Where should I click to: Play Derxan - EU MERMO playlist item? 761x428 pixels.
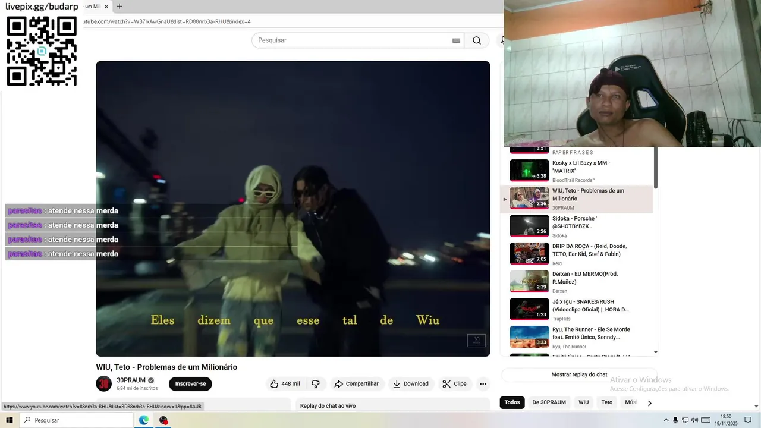pyautogui.click(x=577, y=282)
